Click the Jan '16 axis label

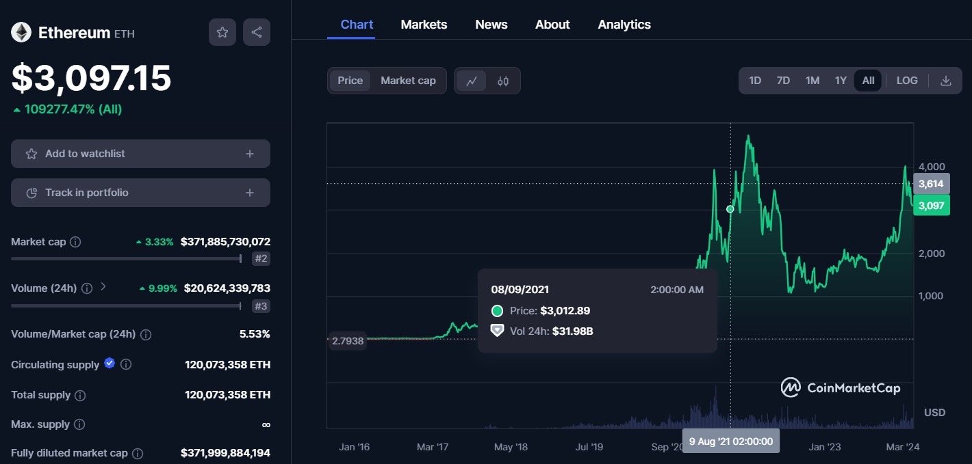pyautogui.click(x=354, y=447)
